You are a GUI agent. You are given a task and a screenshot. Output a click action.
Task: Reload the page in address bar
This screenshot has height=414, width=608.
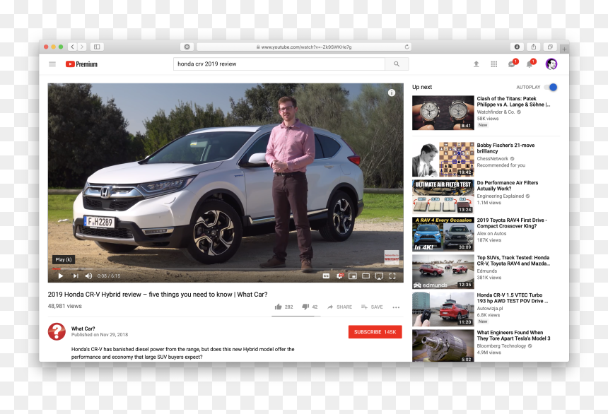(407, 47)
